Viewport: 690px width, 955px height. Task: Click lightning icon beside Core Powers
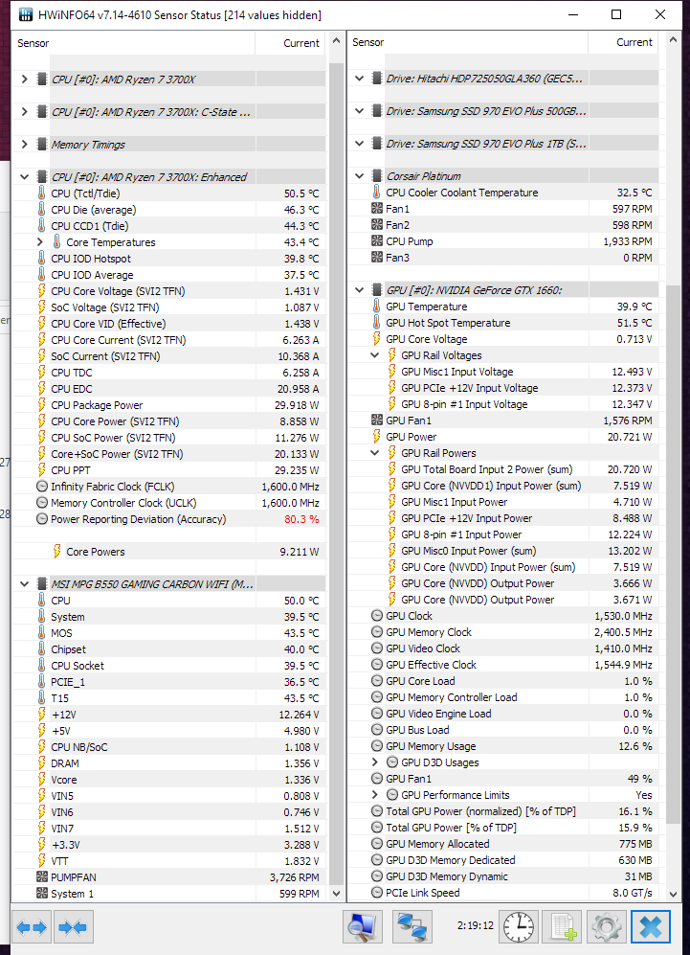pyautogui.click(x=56, y=551)
